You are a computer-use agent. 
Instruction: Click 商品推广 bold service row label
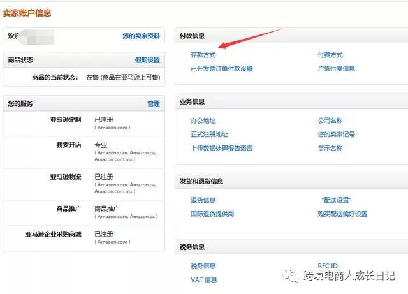click(69, 209)
